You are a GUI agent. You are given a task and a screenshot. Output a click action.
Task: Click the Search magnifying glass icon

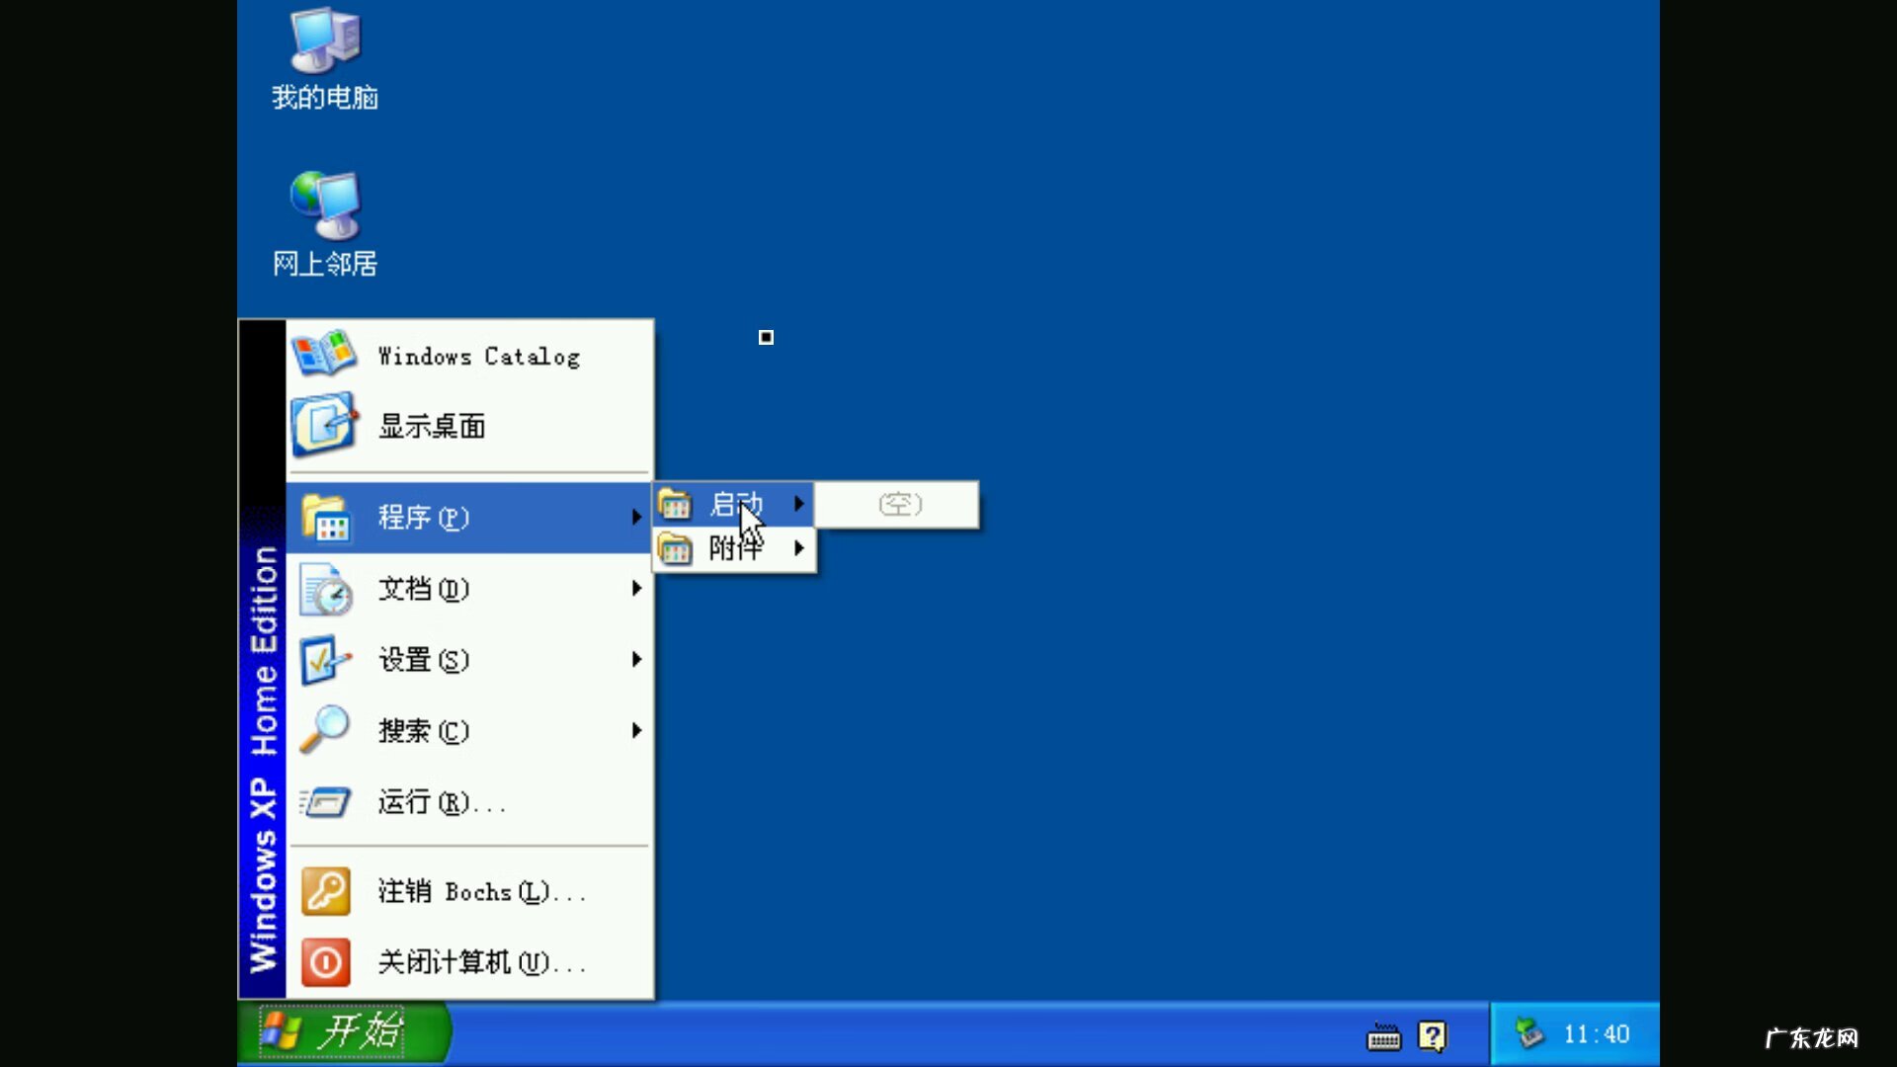(324, 729)
